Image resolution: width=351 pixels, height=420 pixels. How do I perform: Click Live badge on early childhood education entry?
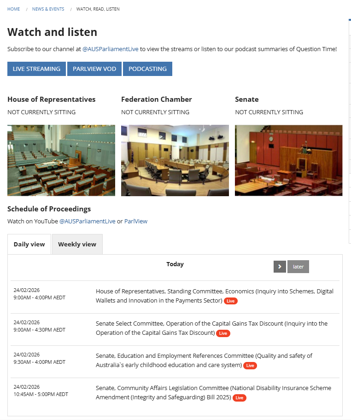pyautogui.click(x=250, y=366)
